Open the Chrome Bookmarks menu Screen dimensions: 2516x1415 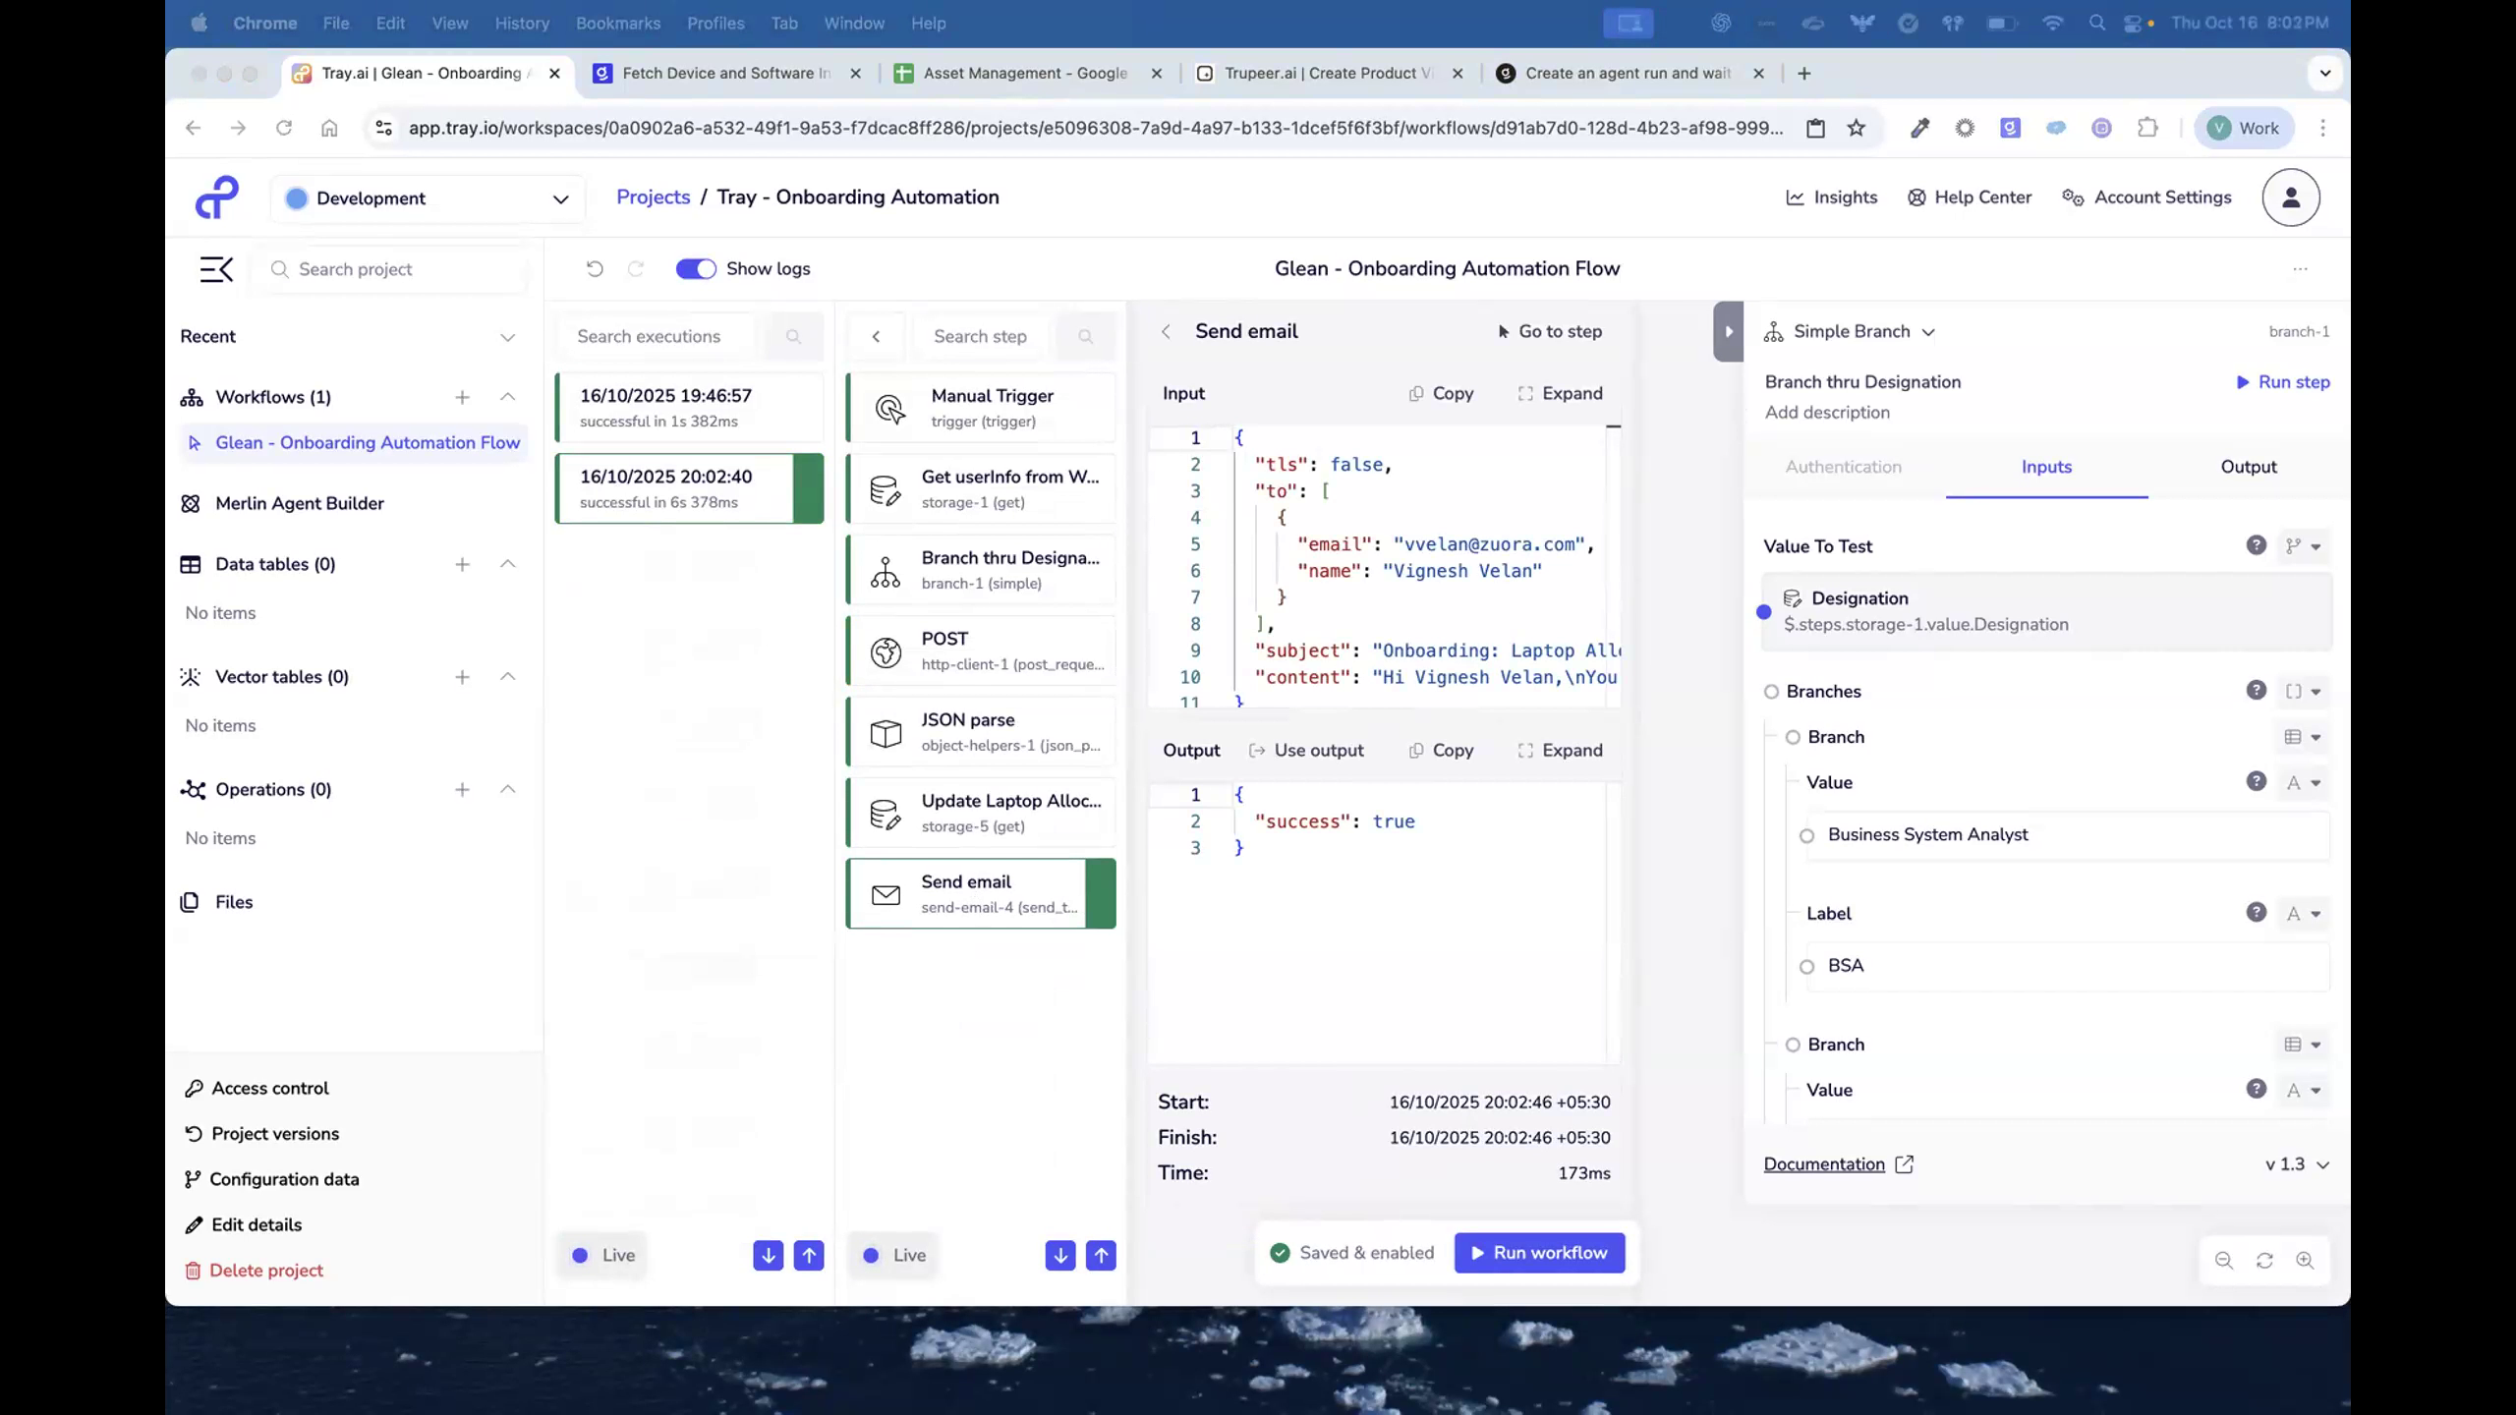(618, 23)
